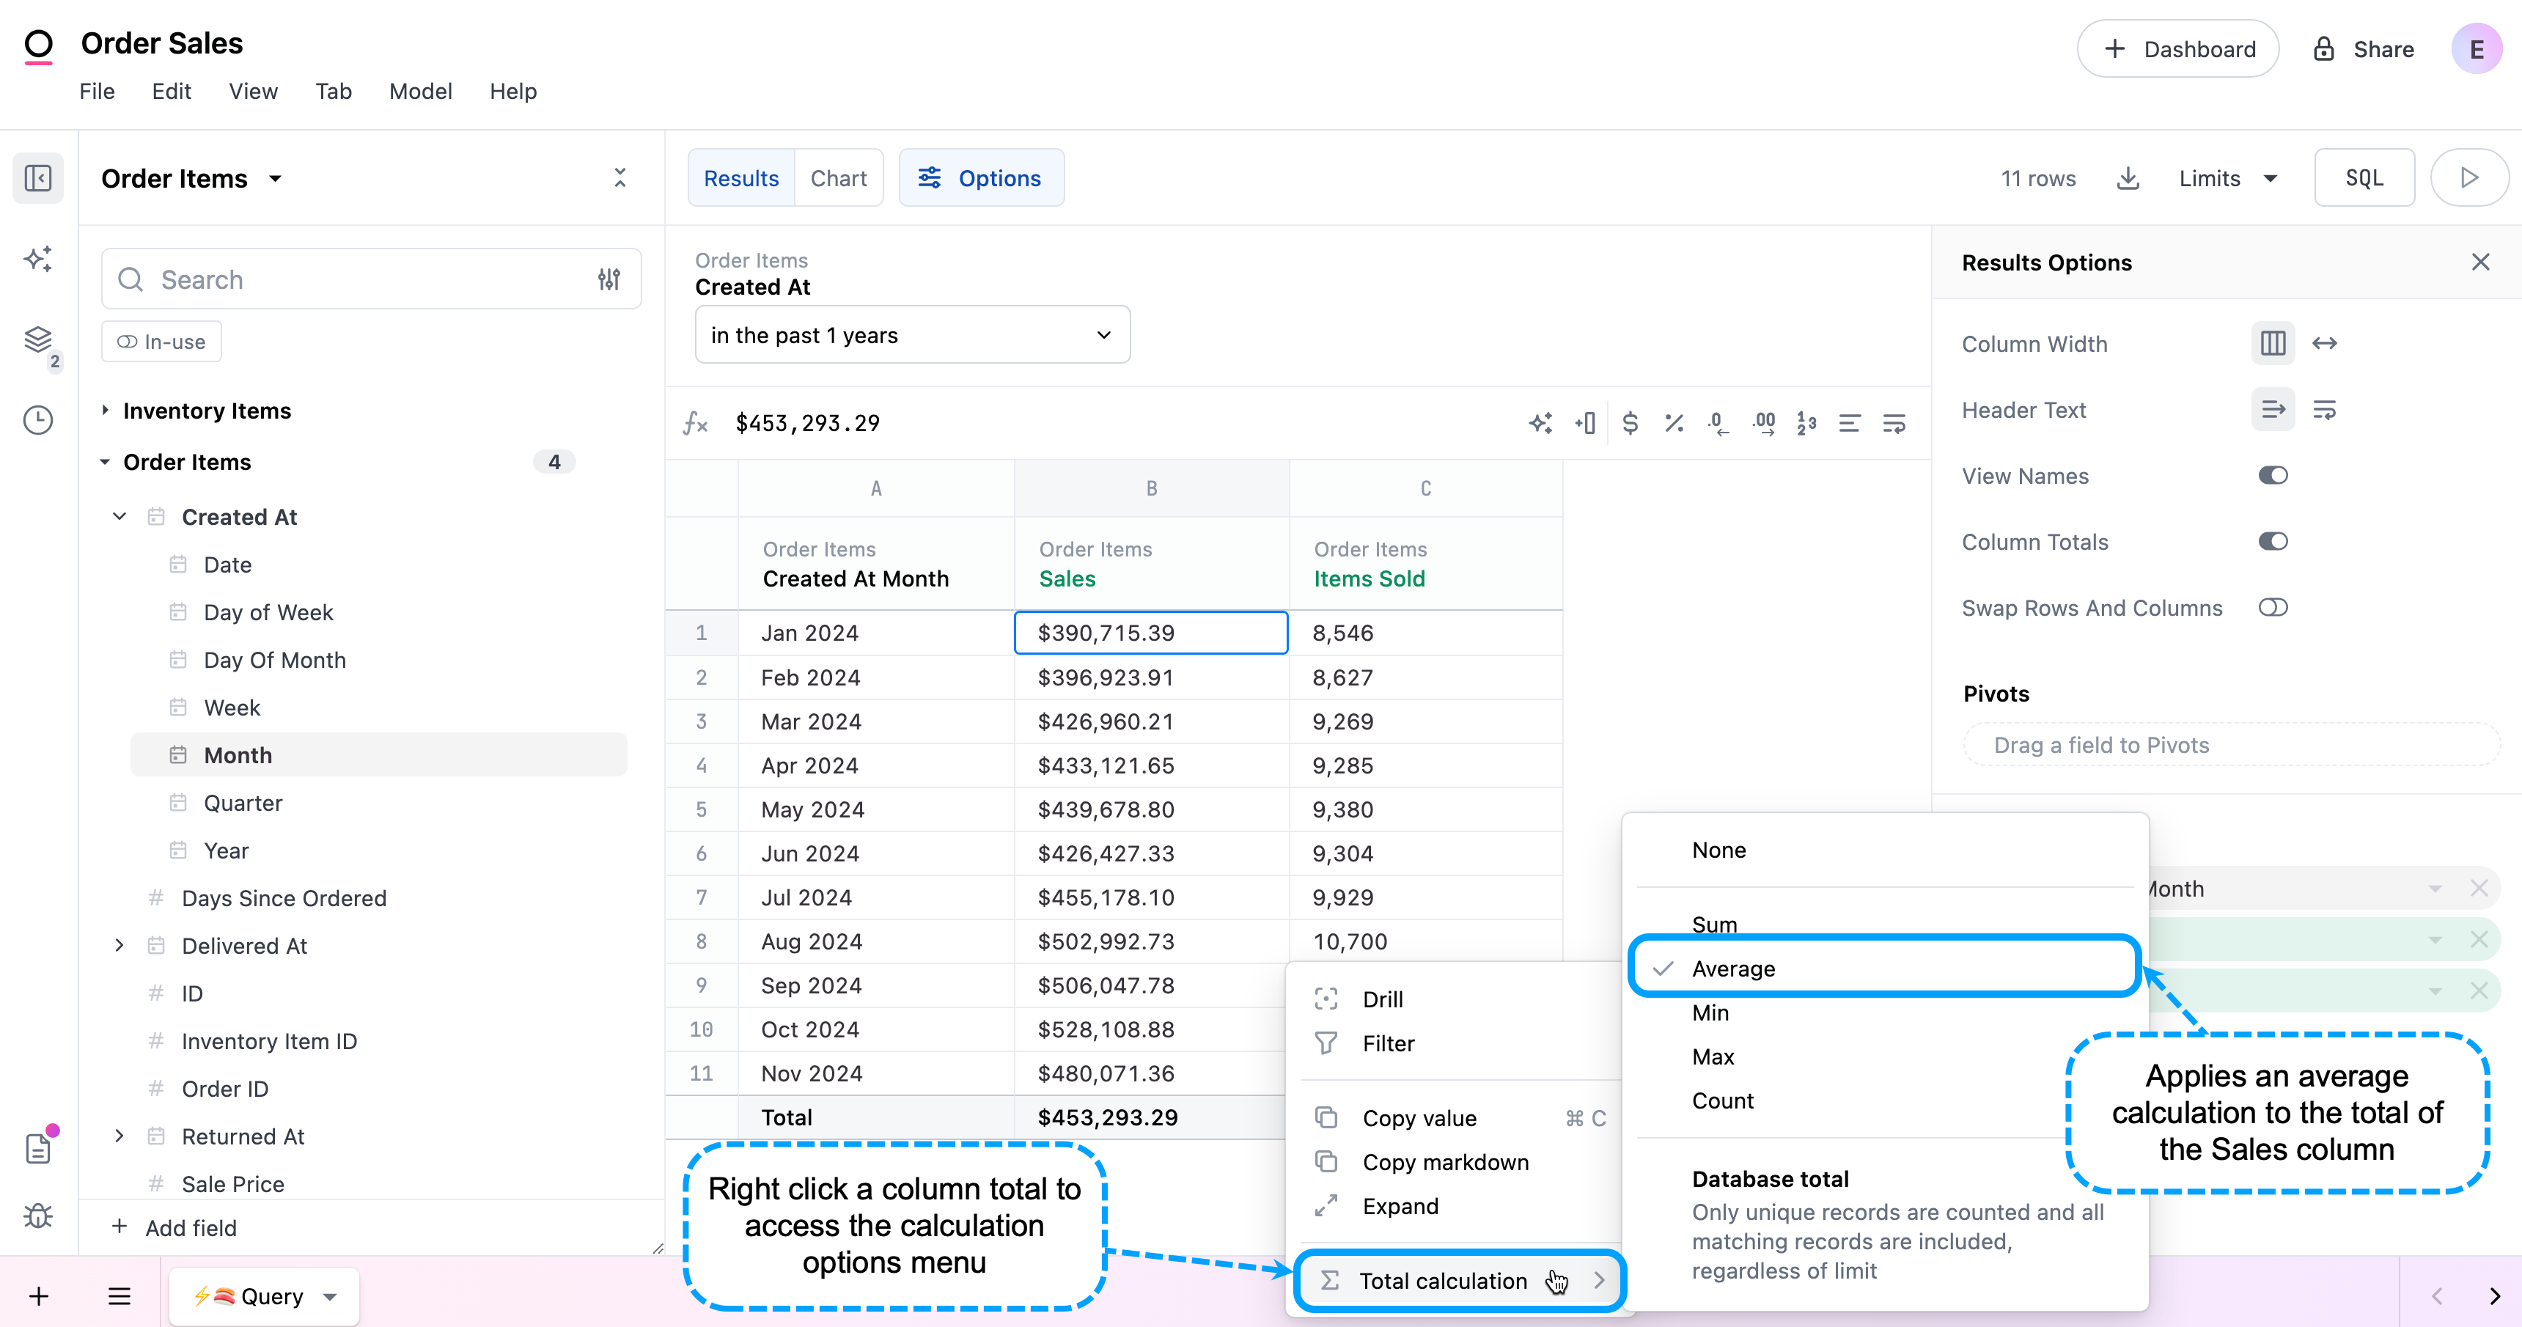Click the search filter settings icon
Image resolution: width=2522 pixels, height=1327 pixels.
click(609, 279)
